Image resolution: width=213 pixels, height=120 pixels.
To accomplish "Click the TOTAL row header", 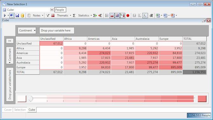I will (x=28, y=72).
